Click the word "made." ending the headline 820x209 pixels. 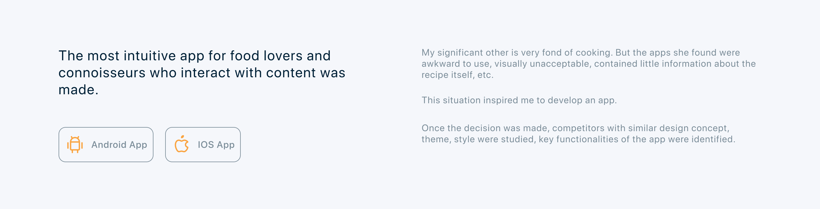[78, 90]
